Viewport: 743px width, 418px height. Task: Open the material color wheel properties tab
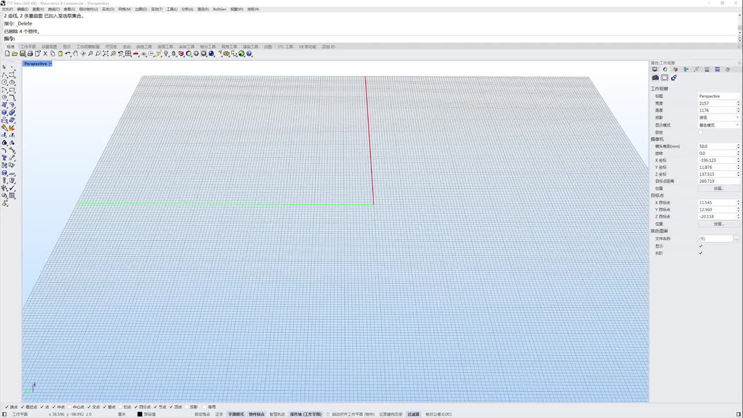pos(665,69)
